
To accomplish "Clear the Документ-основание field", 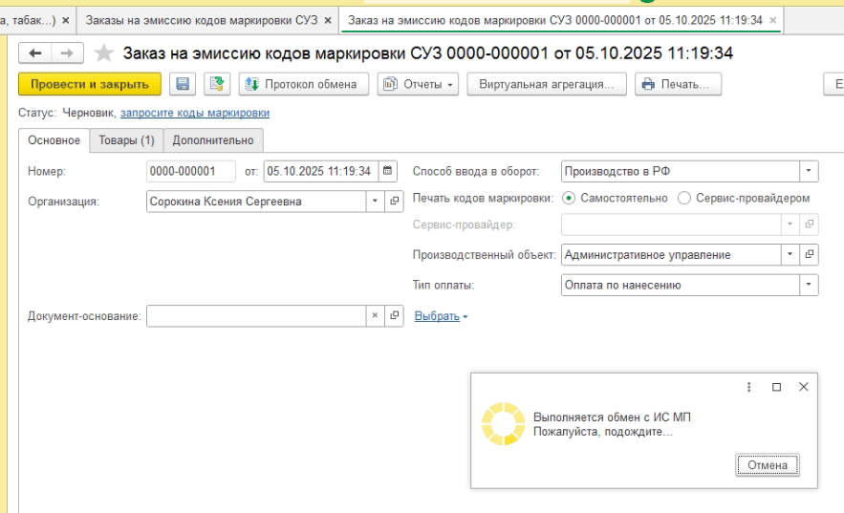I will [x=375, y=316].
